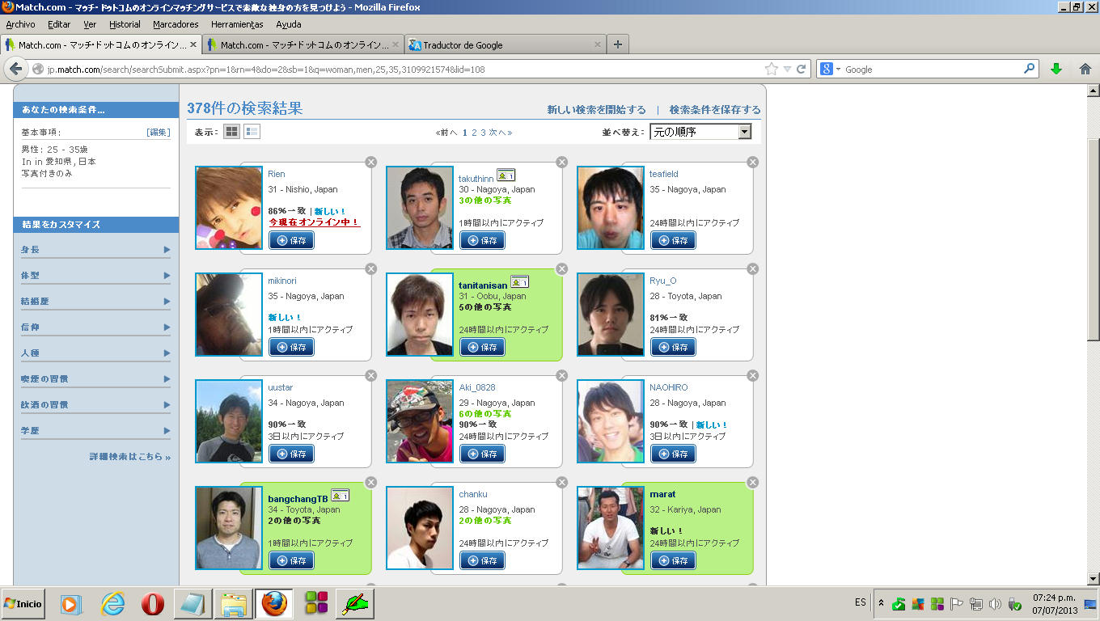1100x621 pixels.
Task: Click the page scrollbar down arrow
Action: coord(1094,578)
